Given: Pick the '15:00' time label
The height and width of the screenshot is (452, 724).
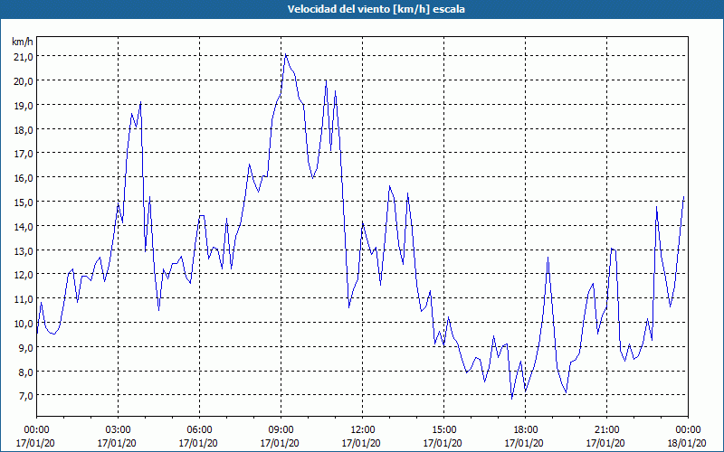Looking at the screenshot, I should pos(443,430).
